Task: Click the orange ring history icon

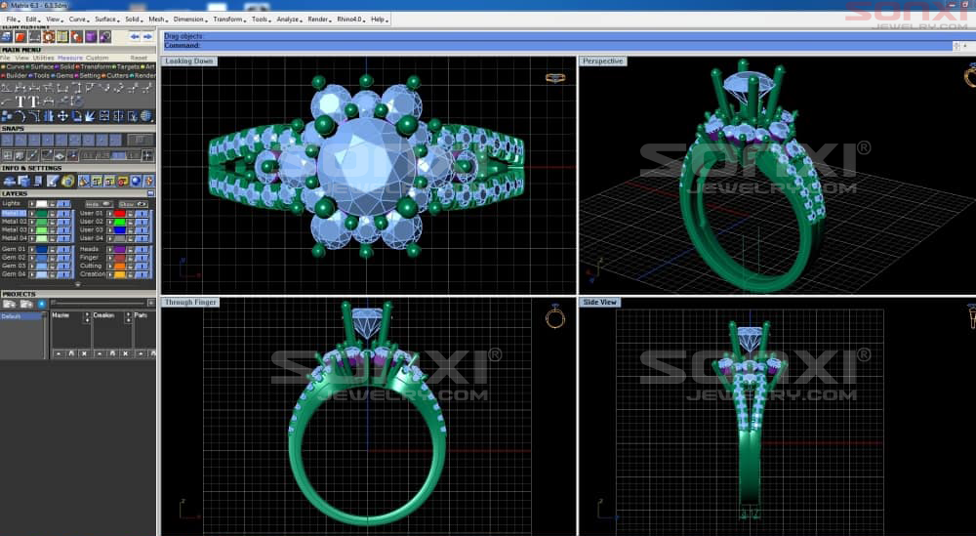Action: 49,37
